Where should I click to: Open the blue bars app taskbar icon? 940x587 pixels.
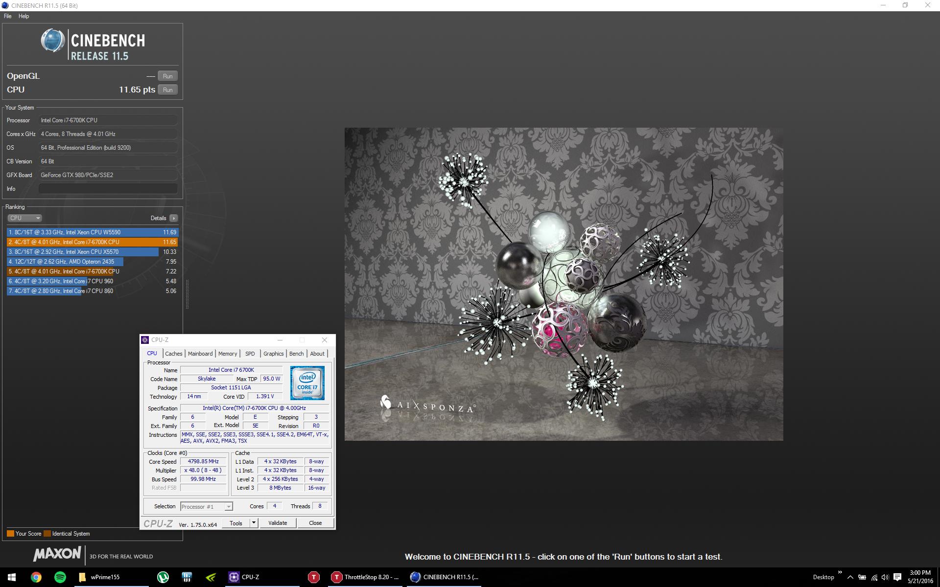click(187, 577)
